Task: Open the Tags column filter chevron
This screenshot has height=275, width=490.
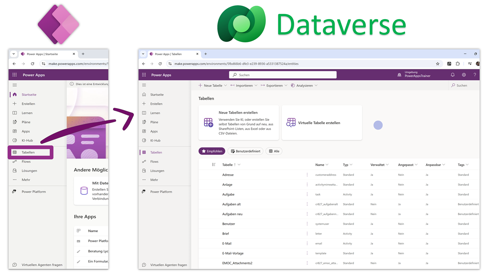Action: pos(467,165)
